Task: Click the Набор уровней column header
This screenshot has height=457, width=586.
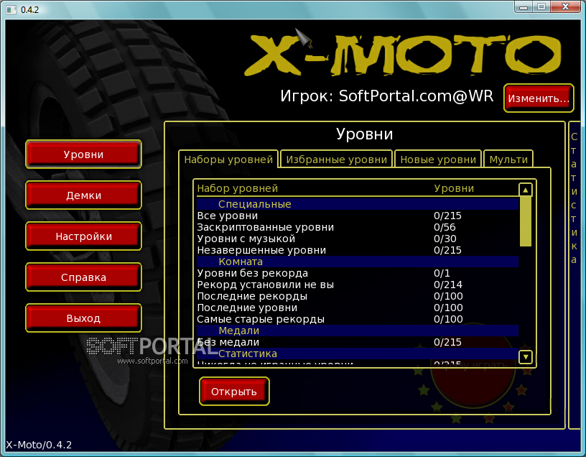Action: click(x=237, y=188)
